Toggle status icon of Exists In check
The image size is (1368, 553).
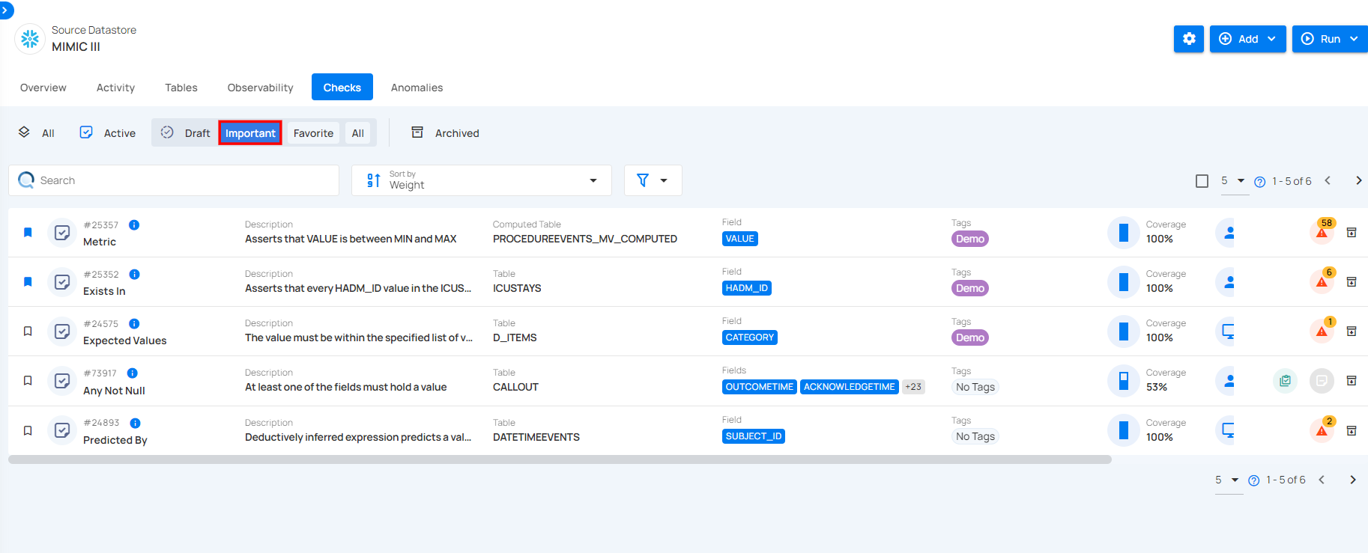(62, 282)
